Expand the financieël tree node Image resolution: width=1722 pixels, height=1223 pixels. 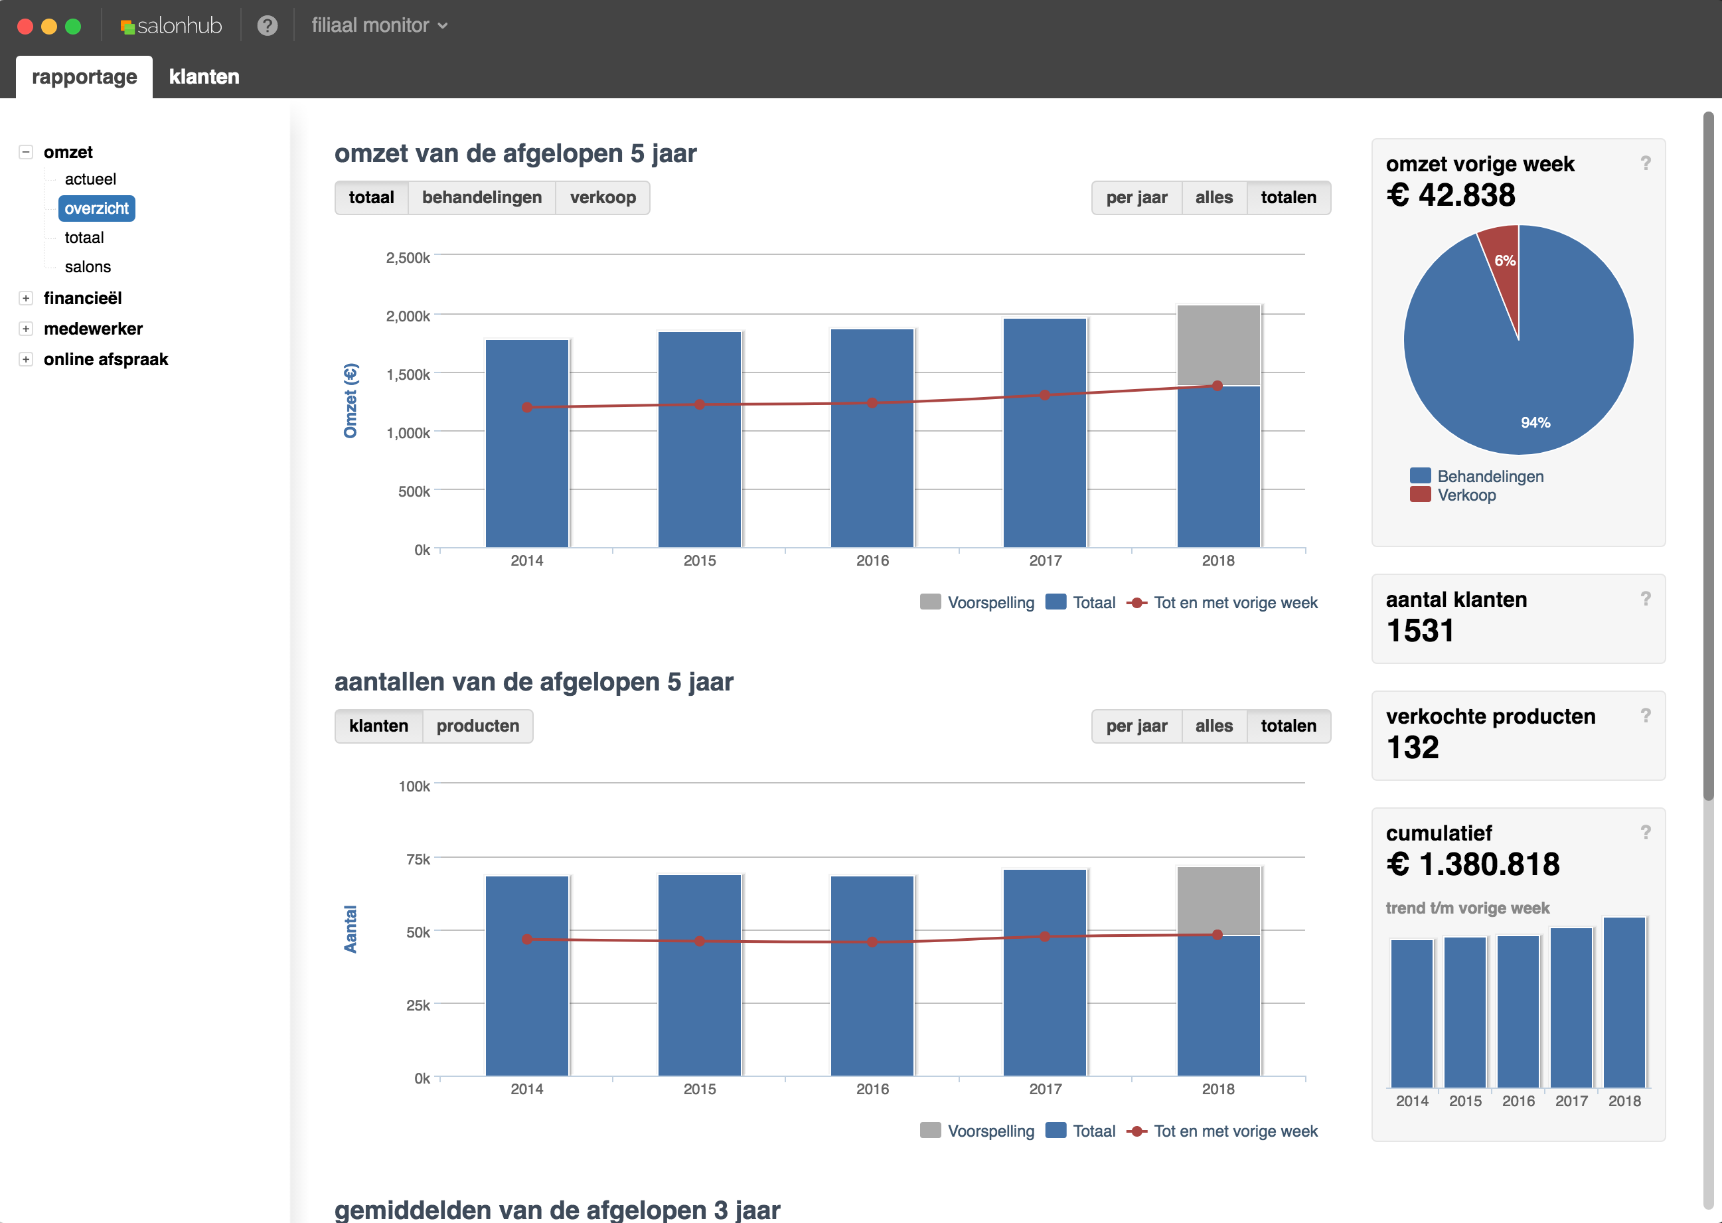[x=27, y=298]
